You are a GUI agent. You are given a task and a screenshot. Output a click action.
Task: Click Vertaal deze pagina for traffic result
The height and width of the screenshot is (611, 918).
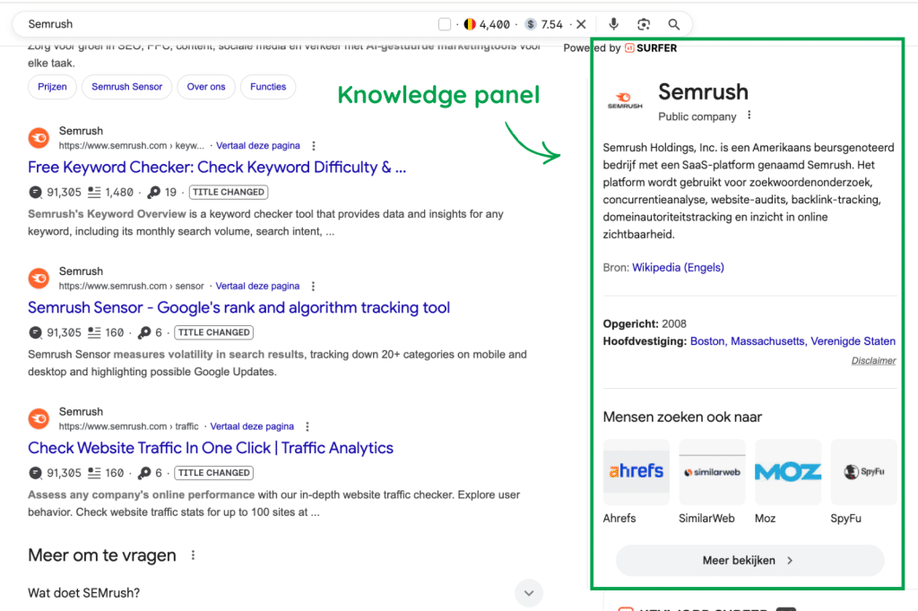pos(252,426)
